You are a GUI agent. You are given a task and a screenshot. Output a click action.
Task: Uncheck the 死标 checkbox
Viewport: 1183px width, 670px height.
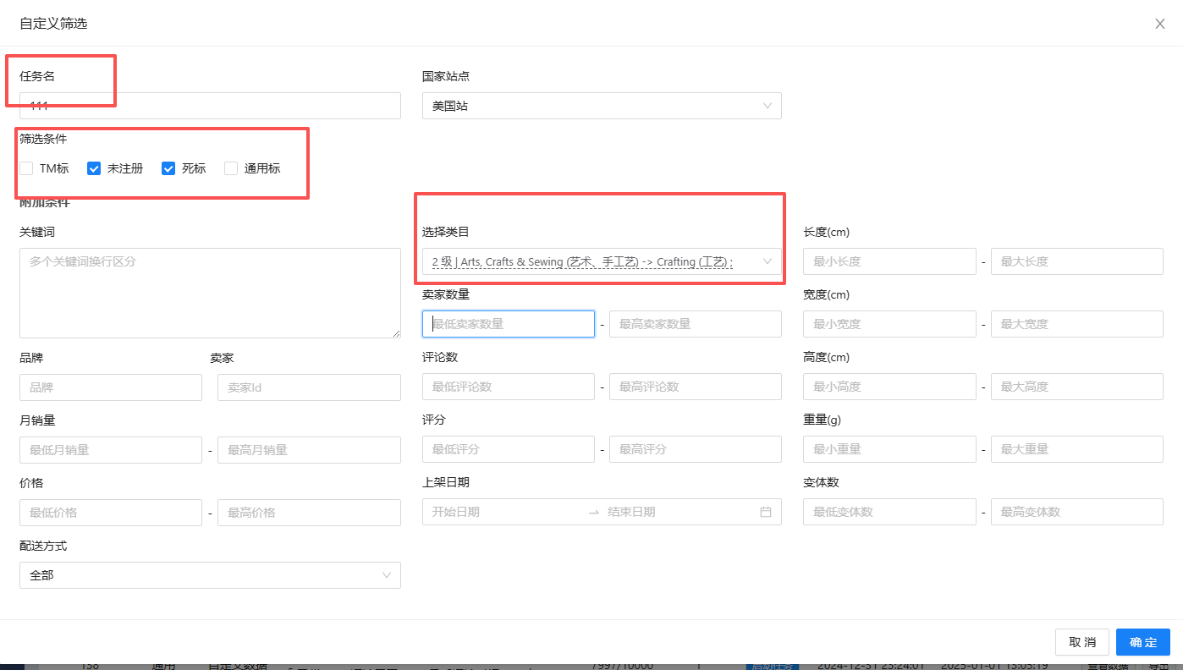(168, 168)
